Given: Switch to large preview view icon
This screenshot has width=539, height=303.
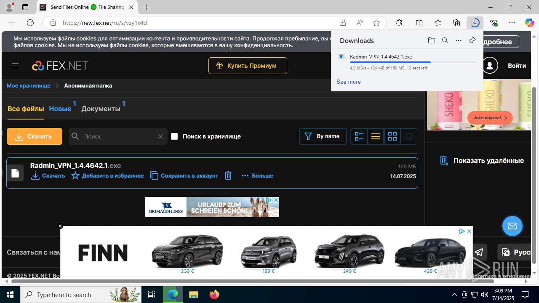Looking at the screenshot, I should [x=409, y=136].
